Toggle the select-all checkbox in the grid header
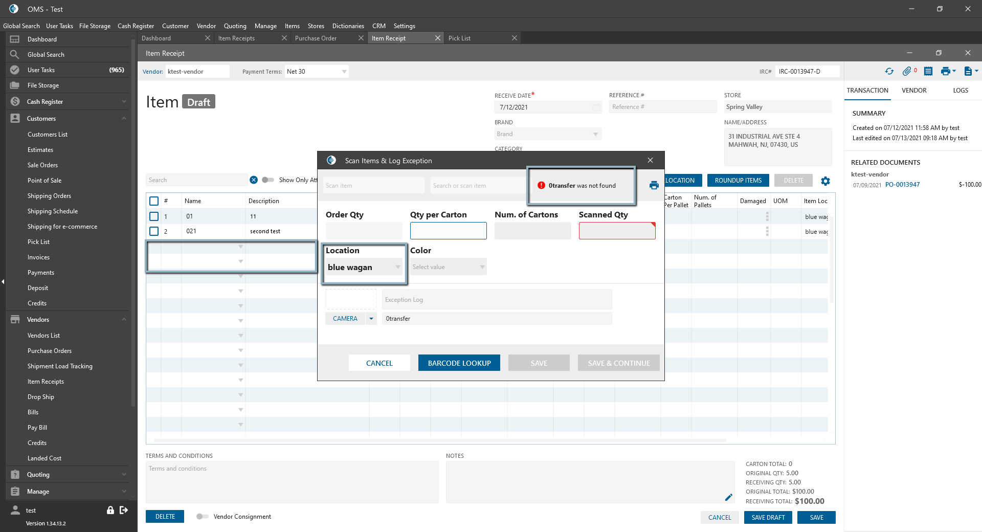982x532 pixels. click(154, 201)
